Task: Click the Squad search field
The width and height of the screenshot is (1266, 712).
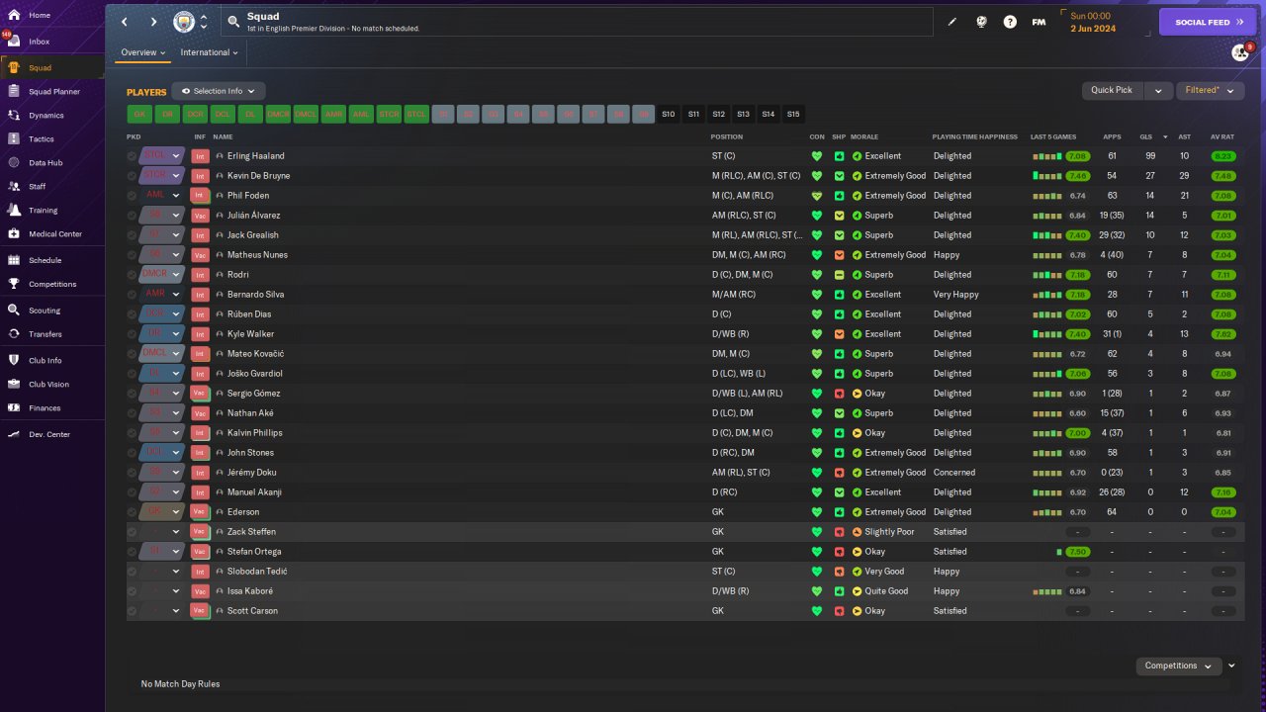Action: coord(579,21)
